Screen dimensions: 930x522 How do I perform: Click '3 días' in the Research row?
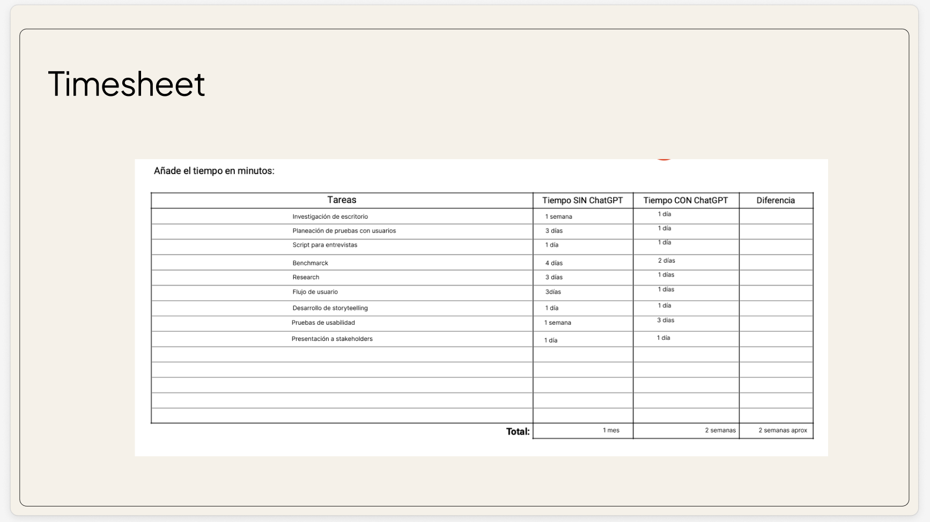(x=554, y=277)
